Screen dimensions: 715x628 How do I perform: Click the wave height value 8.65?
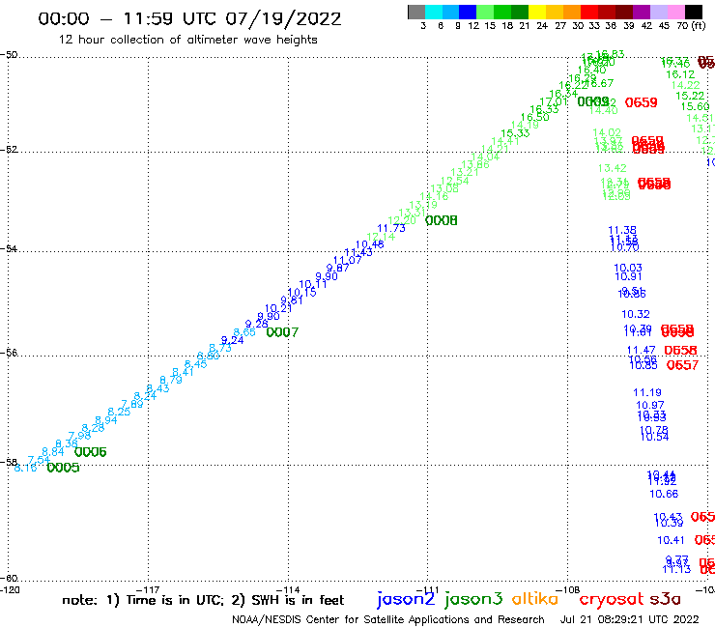tap(244, 332)
